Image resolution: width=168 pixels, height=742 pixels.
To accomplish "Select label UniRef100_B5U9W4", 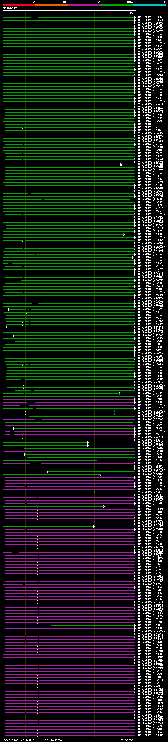I will (151, 49).
